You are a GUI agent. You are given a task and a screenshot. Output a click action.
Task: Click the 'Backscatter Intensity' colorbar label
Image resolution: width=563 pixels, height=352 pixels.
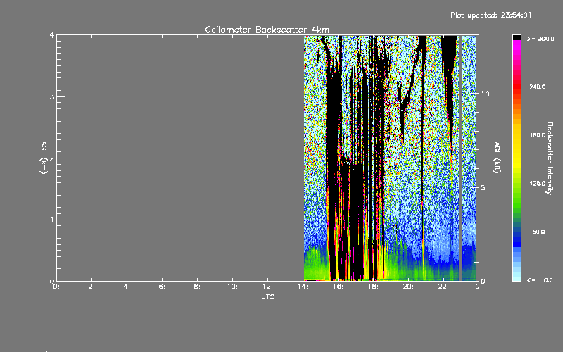(x=550, y=158)
